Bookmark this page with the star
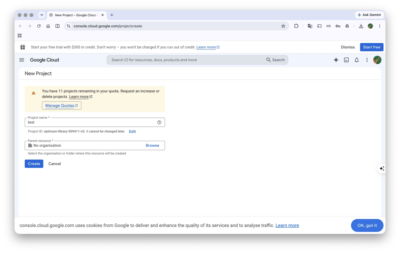Image resolution: width=400 pixels, height=253 pixels. tap(283, 26)
